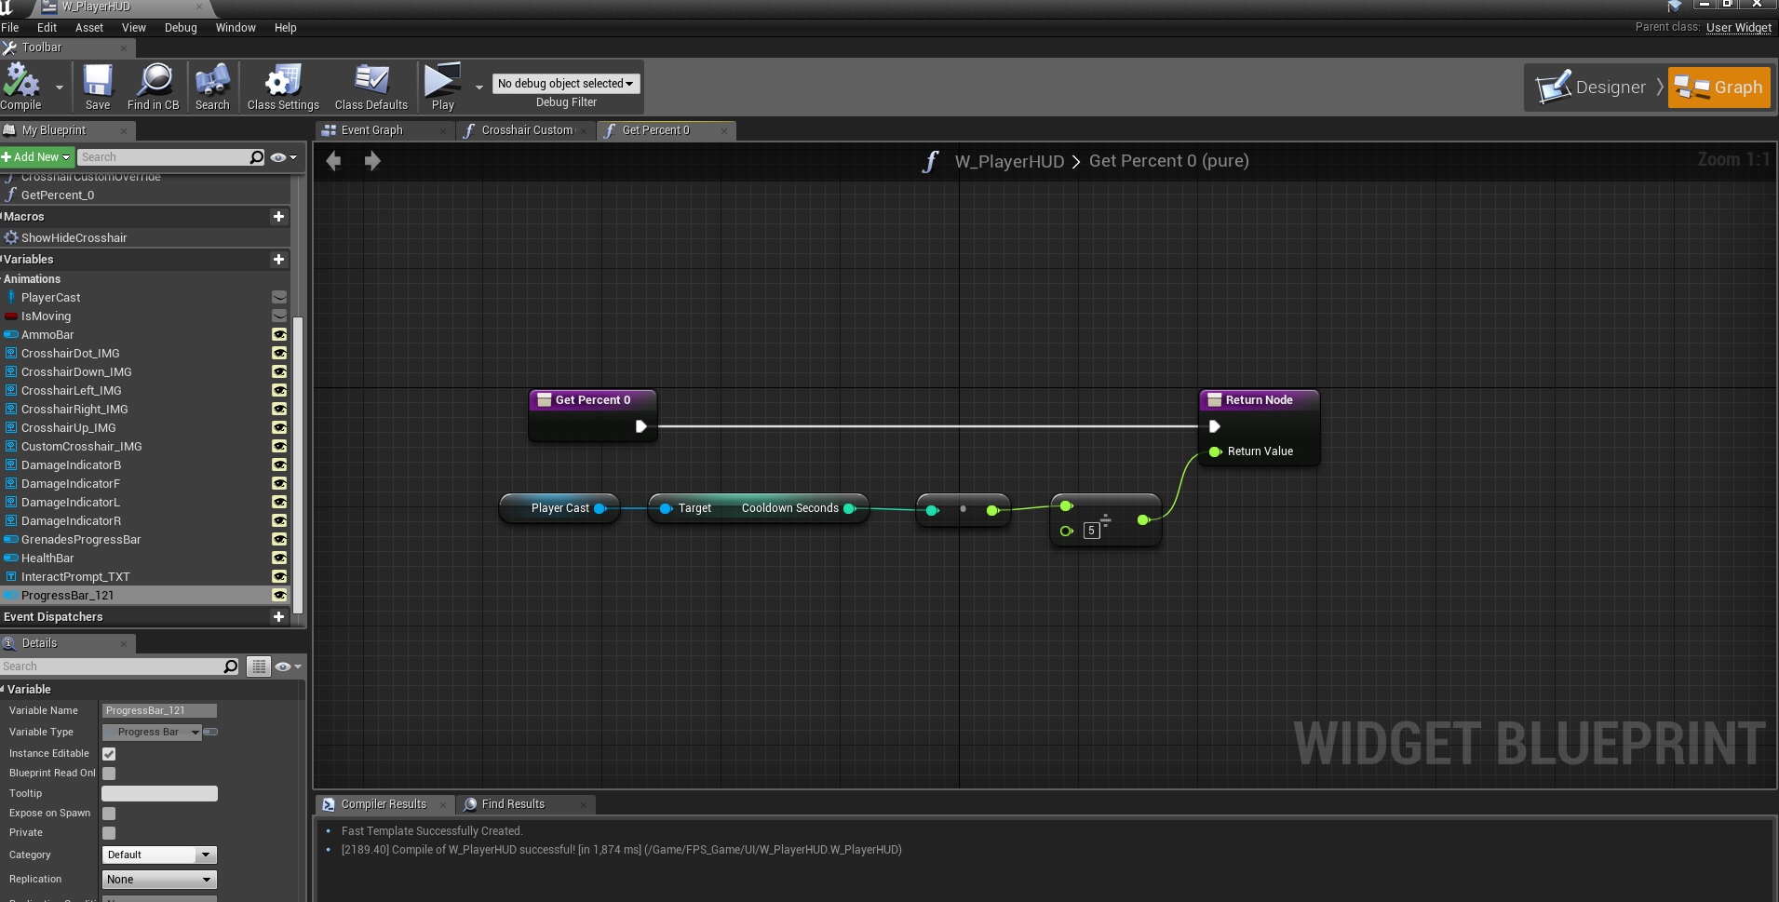Open the debug object selection dropdown
This screenshot has width=1779, height=902.
coord(565,84)
